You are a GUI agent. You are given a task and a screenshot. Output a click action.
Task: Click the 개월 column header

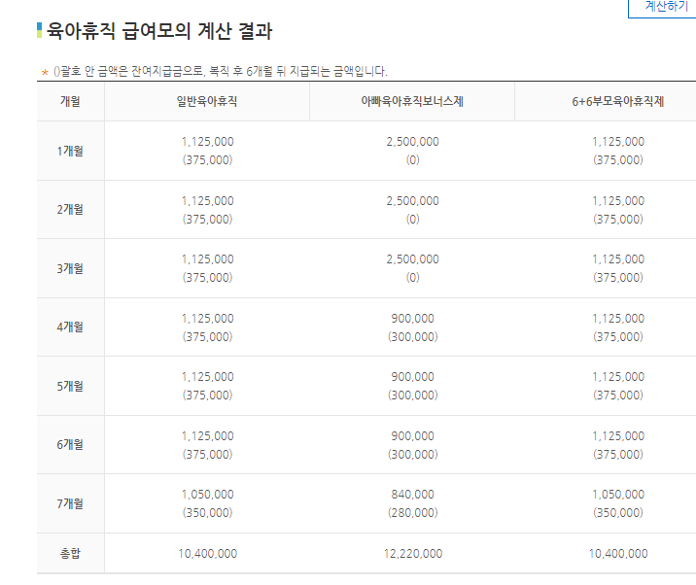tap(70, 101)
